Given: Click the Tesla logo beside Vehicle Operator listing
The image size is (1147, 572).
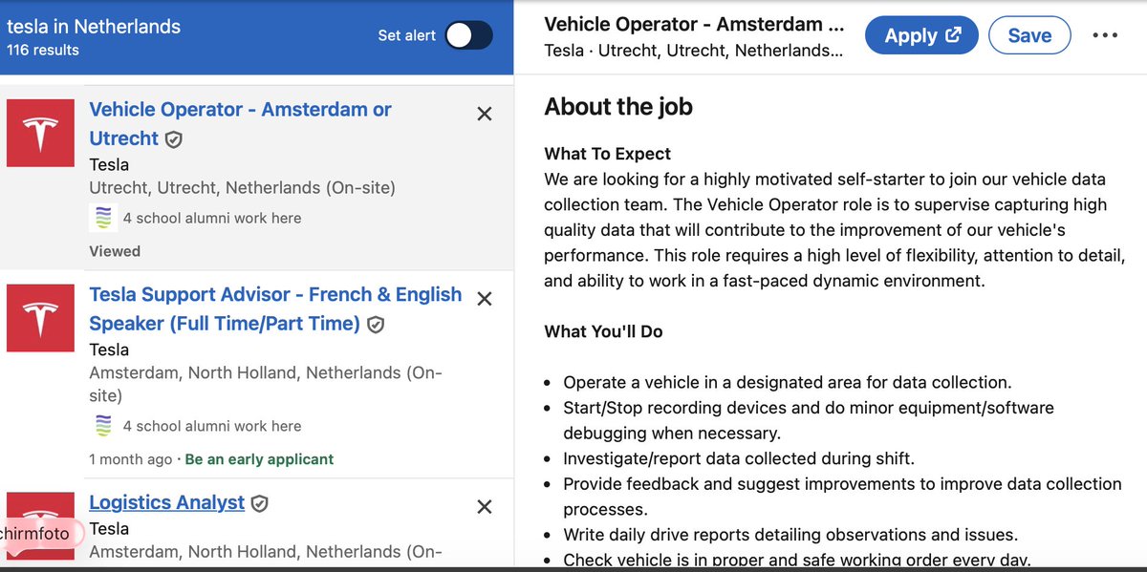Looking at the screenshot, I should coord(40,133).
